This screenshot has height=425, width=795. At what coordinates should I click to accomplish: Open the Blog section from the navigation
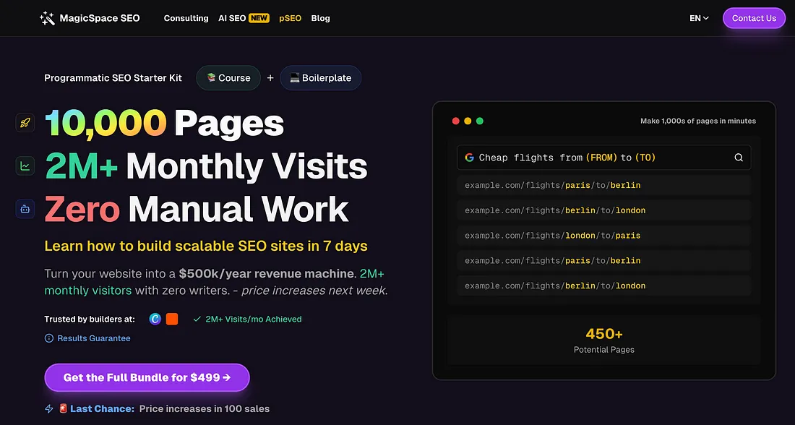click(320, 18)
